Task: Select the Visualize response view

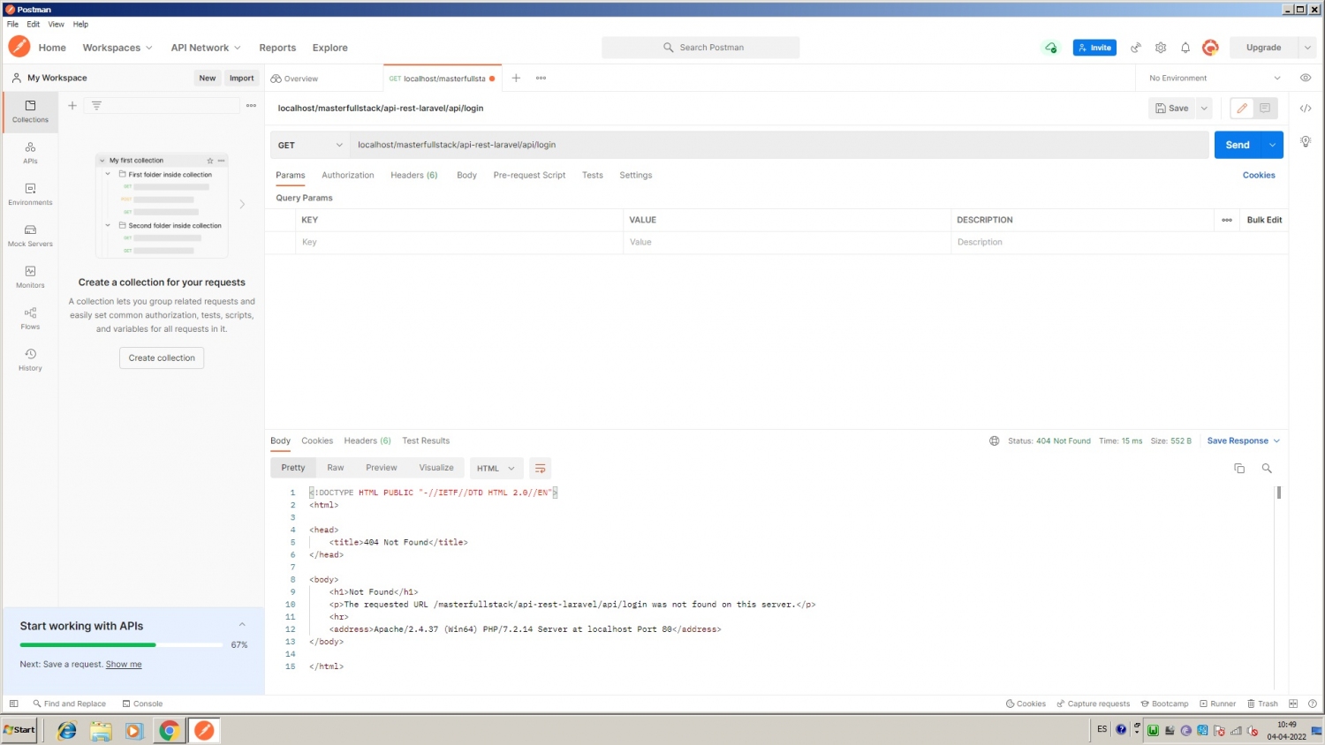Action: point(436,468)
